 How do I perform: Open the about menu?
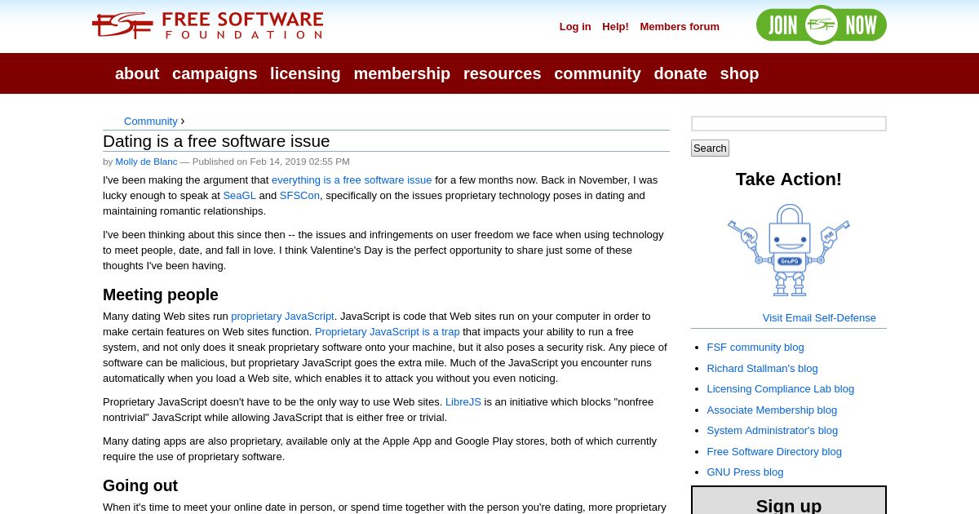tap(137, 73)
